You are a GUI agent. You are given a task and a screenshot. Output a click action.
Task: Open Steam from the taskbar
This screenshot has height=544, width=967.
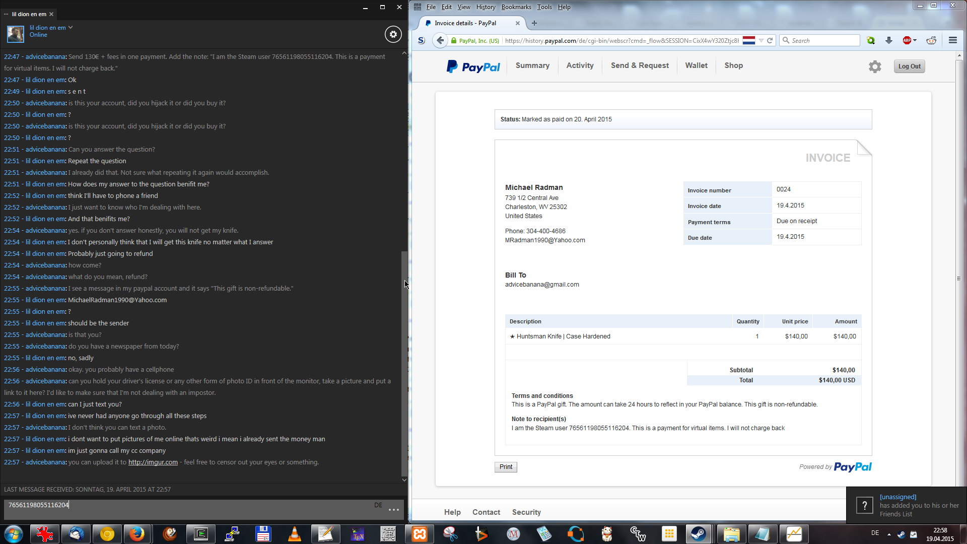click(x=698, y=534)
